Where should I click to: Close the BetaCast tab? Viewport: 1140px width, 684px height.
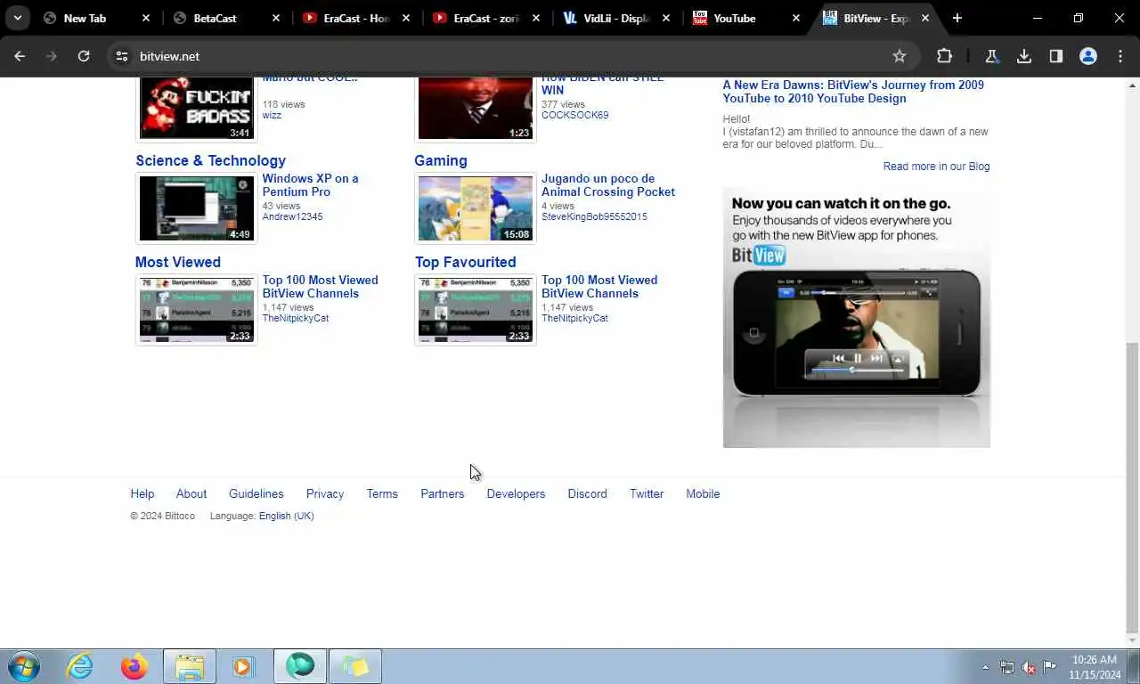tap(276, 18)
